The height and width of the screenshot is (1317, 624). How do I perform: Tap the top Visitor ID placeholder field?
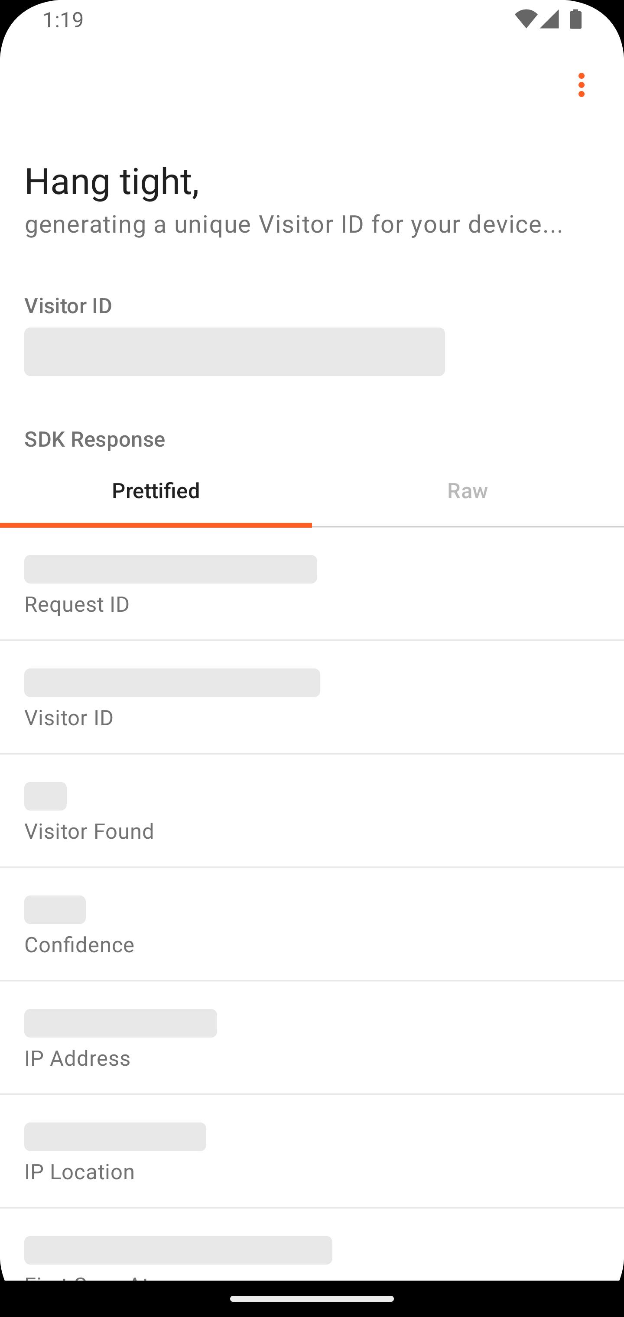click(234, 352)
